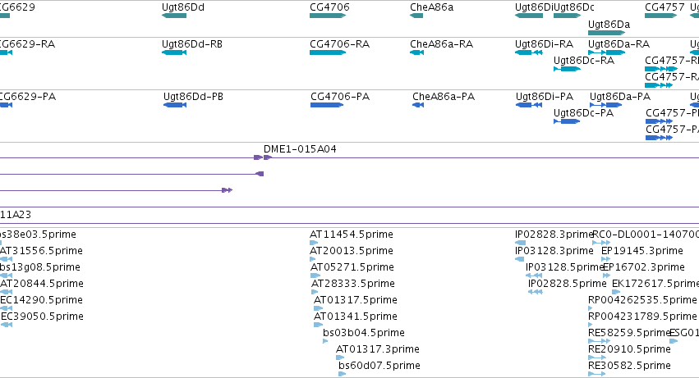Click the CG4706-PA protein label
Image resolution: width=699 pixels, height=378 pixels.
click(x=340, y=97)
